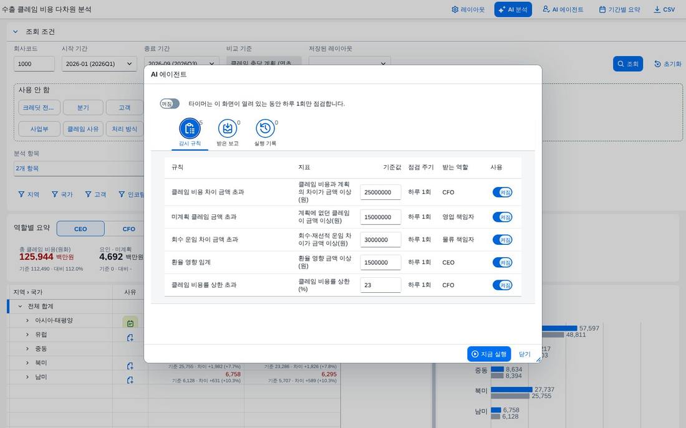Reset conditions with the 초기화 icon

[x=668, y=64]
